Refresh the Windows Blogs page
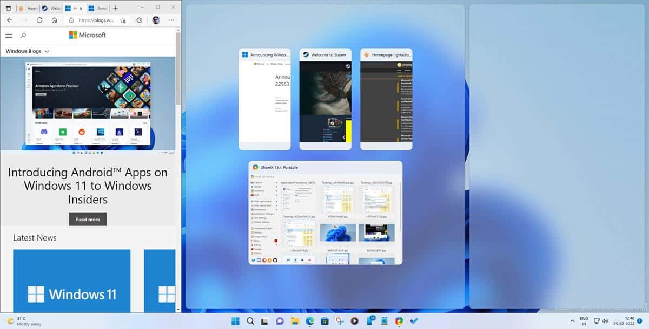649x329 pixels. pos(39,20)
